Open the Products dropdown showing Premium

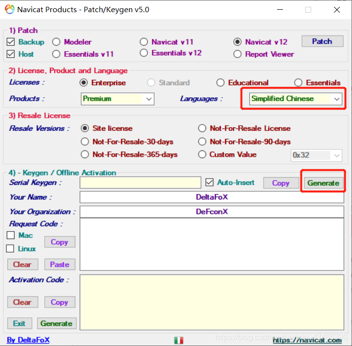tap(117, 99)
